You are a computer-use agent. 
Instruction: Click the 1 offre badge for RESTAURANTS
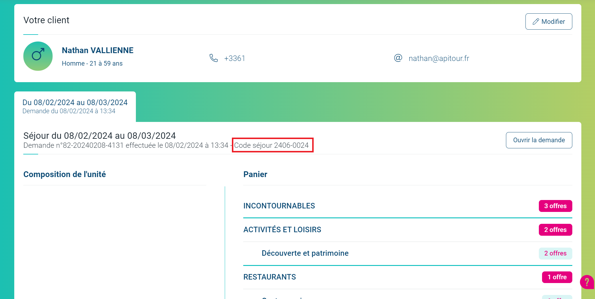point(557,277)
